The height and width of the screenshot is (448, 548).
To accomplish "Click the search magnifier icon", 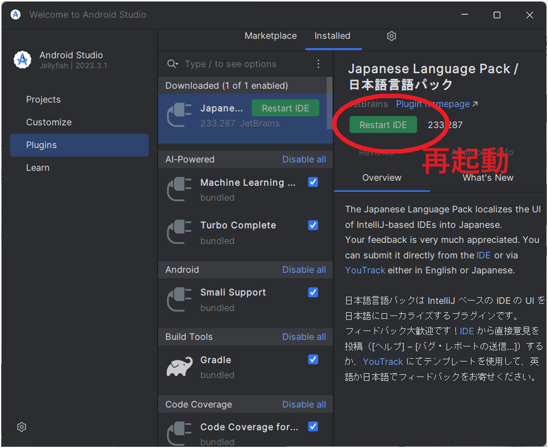I will coord(172,64).
